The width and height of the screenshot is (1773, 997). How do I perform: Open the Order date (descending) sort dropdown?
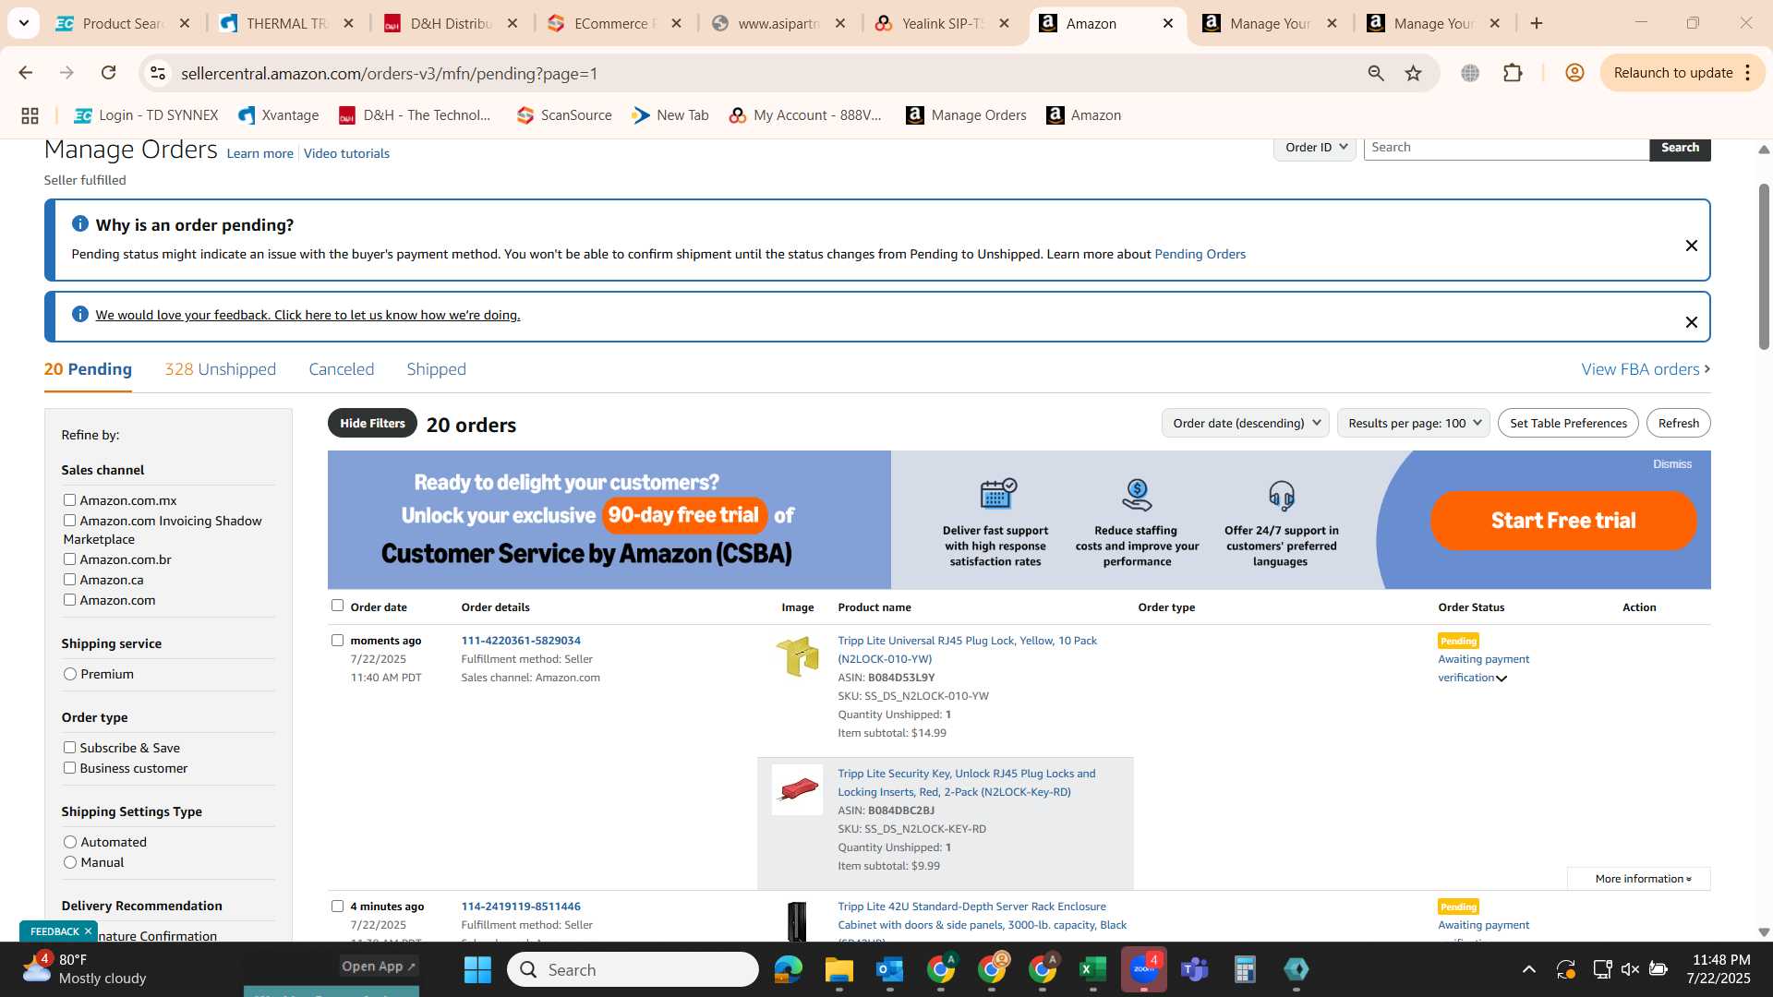coord(1245,423)
